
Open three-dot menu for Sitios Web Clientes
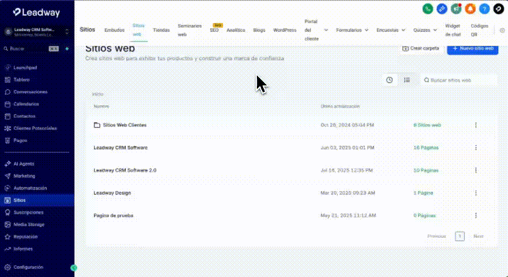tap(476, 125)
